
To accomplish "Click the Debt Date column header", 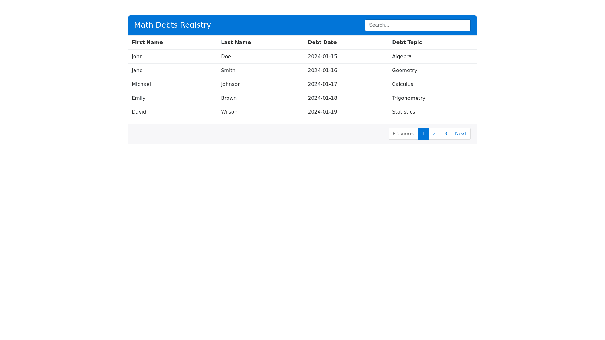I will (322, 42).
